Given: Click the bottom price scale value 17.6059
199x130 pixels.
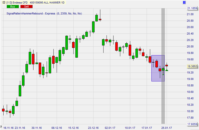Looking at the screenshot, I should click(x=192, y=124).
